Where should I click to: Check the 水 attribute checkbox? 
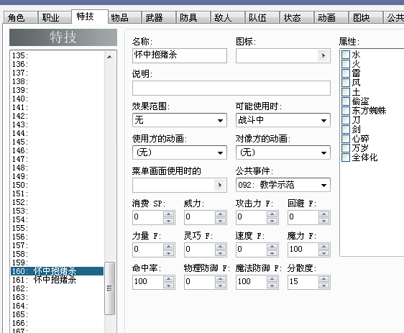[x=346, y=55]
